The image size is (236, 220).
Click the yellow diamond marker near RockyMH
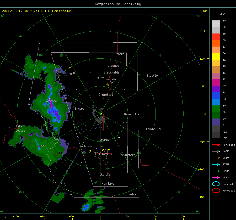[x=70, y=68]
